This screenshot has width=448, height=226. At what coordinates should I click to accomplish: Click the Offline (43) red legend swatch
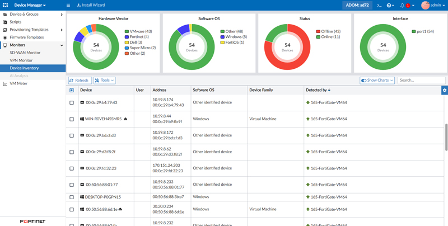point(318,32)
